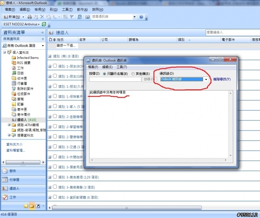Click the 資料檔管理 link

15,150
